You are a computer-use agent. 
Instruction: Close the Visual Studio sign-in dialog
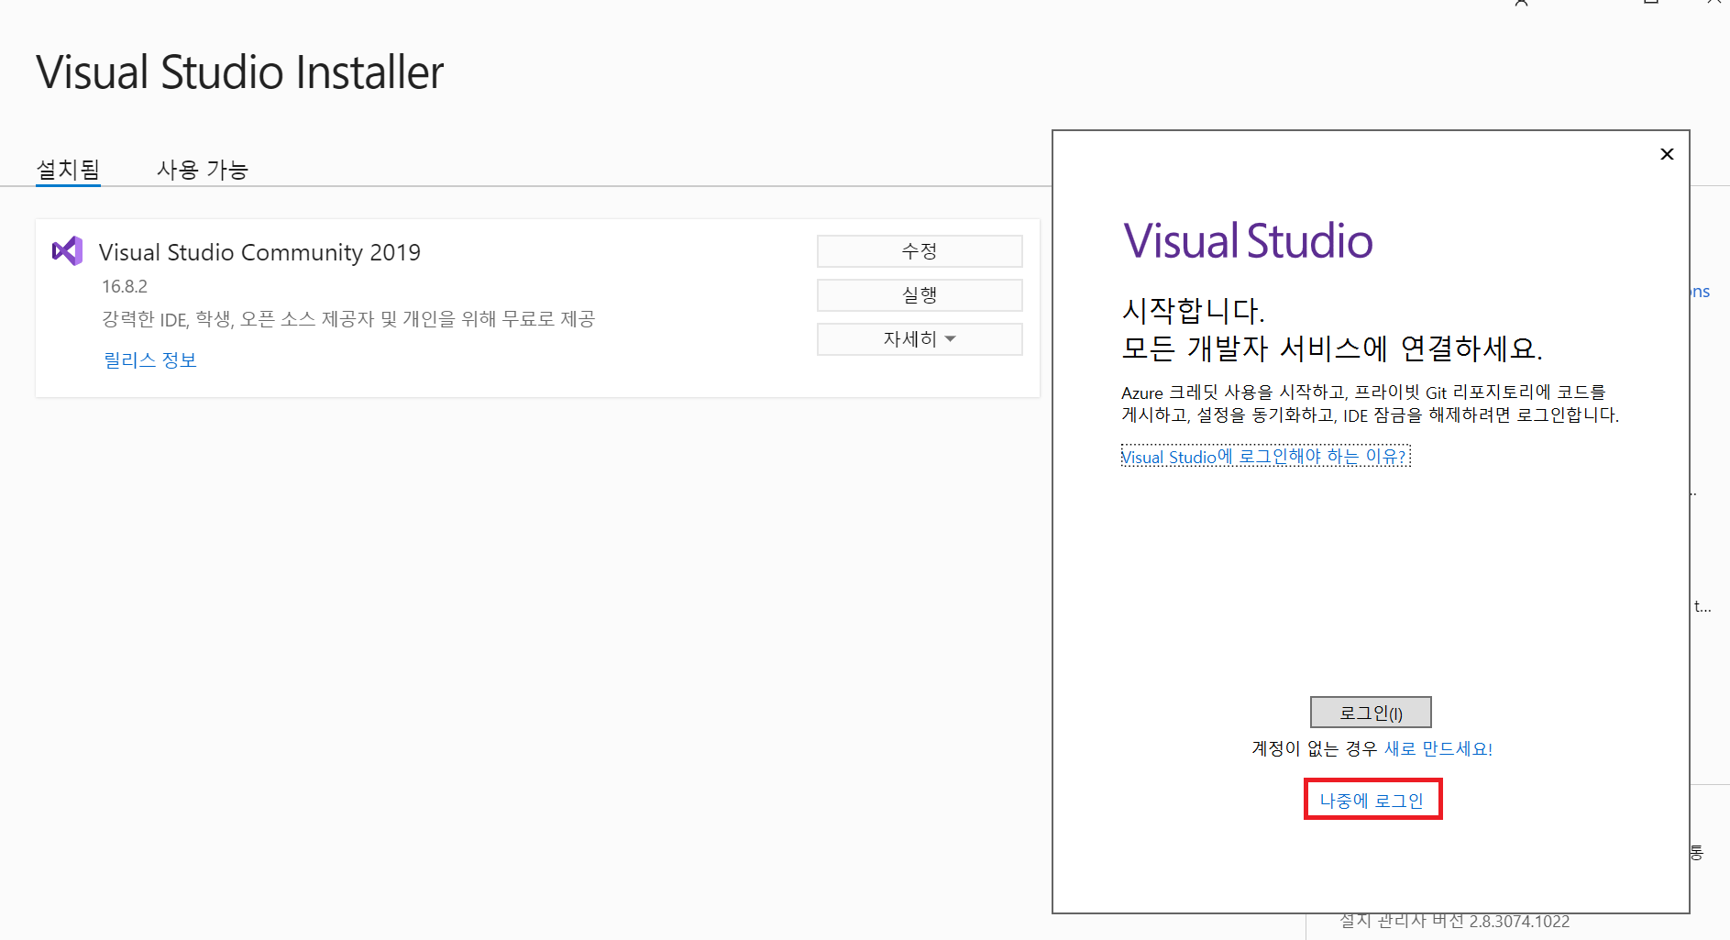point(1666,154)
